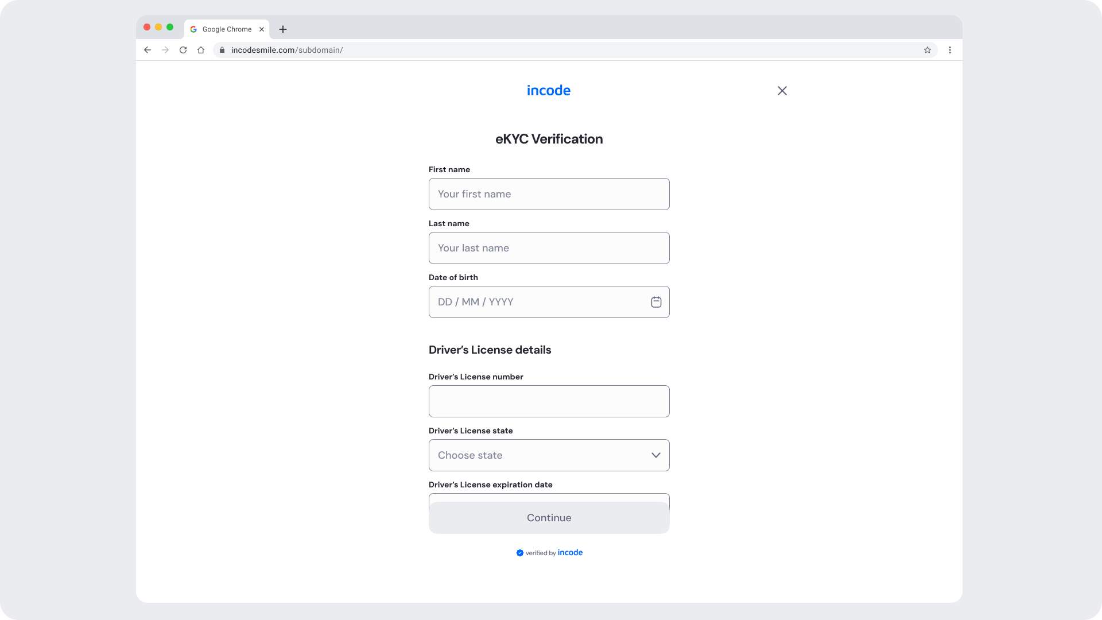This screenshot has height=620, width=1102.
Task: Reload the page
Action: (183, 50)
